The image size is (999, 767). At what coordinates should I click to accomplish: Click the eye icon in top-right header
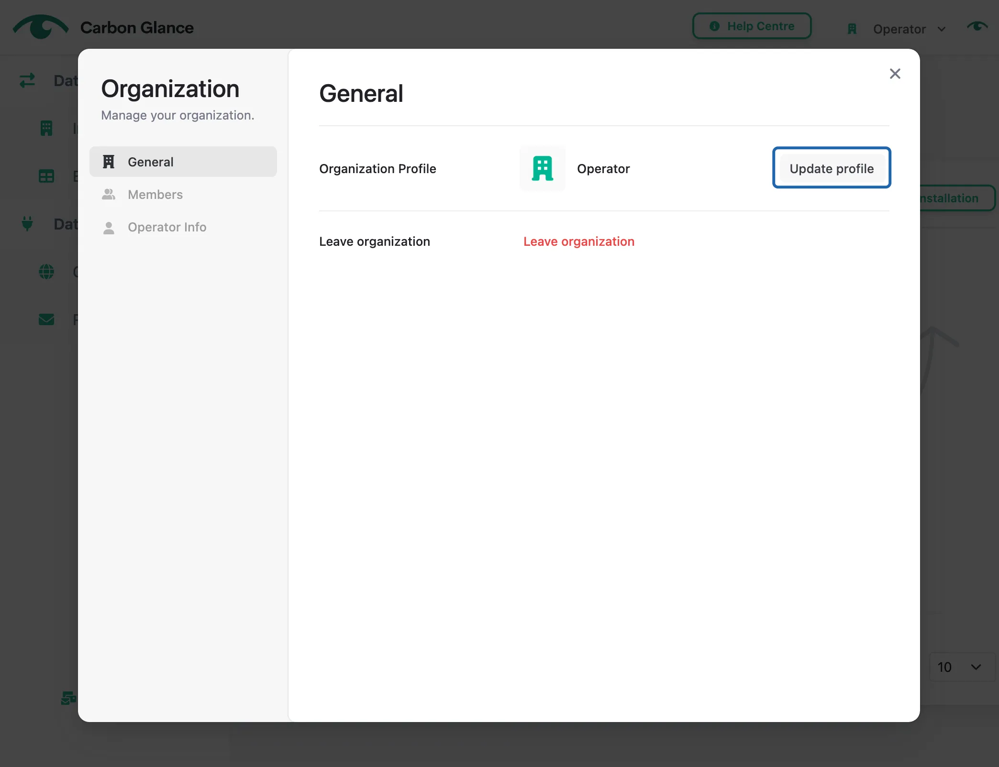[977, 26]
